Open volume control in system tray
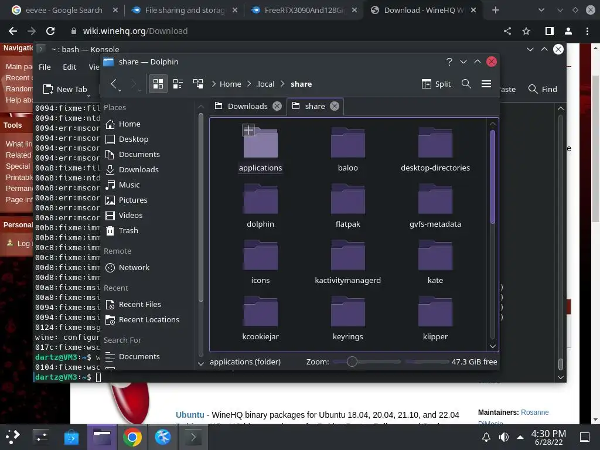Screen dimensions: 600x450 [504, 437]
